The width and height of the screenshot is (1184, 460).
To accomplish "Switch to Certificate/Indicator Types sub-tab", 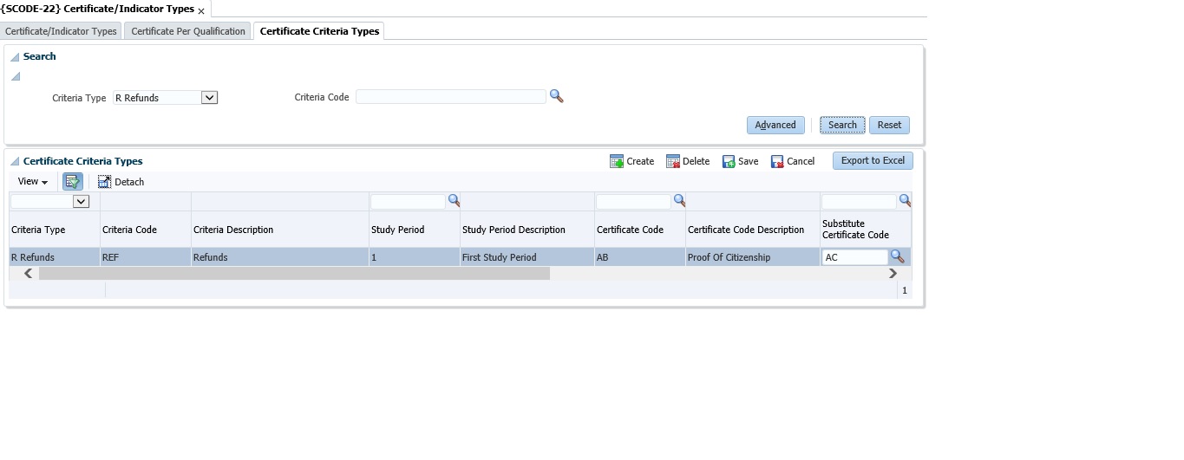I will coord(61,31).
